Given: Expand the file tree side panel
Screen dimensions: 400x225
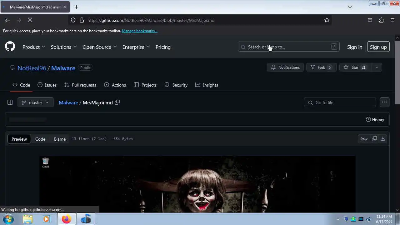Looking at the screenshot, I should 10,102.
